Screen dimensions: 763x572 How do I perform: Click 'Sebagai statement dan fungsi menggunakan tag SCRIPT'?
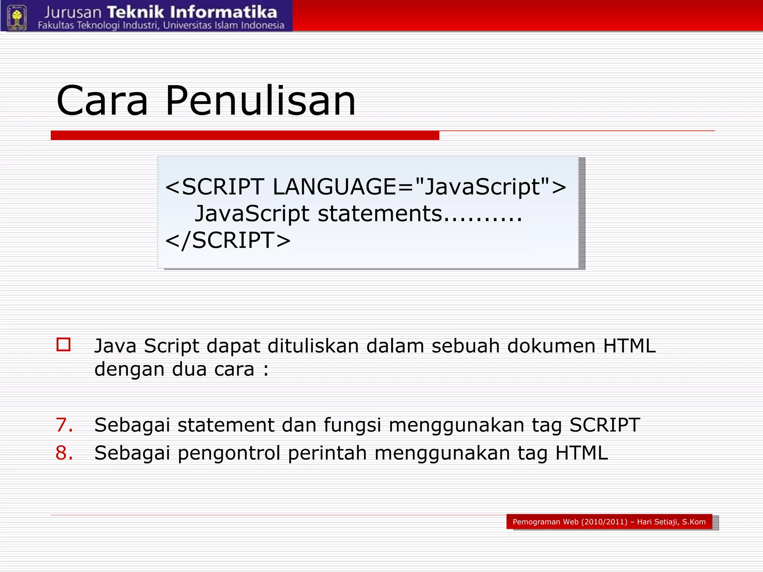point(367,425)
